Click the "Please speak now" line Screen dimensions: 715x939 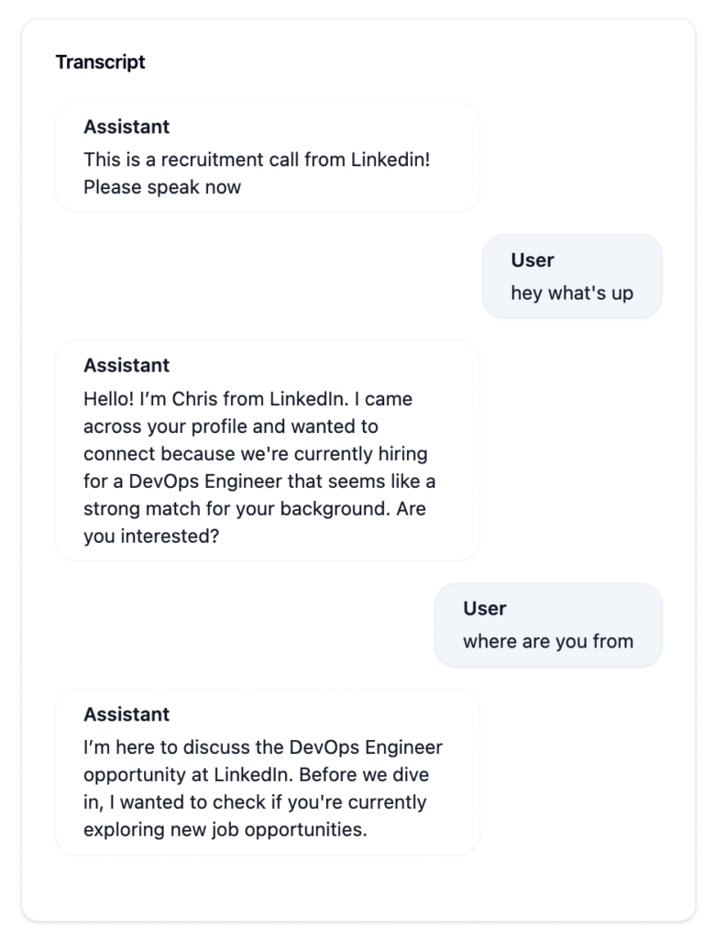161,187
